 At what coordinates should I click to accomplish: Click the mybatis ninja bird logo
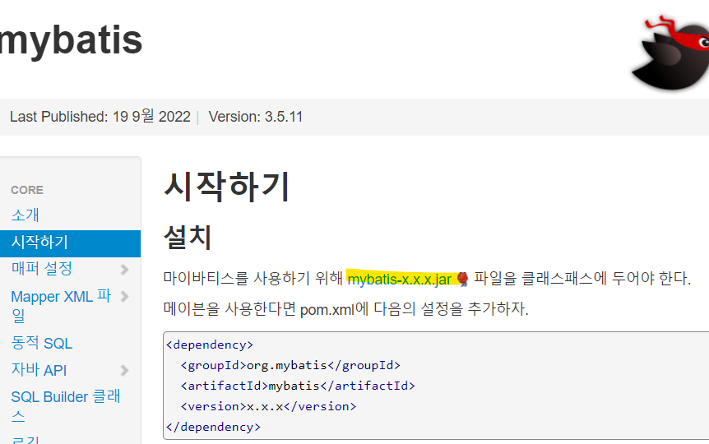tap(670, 53)
